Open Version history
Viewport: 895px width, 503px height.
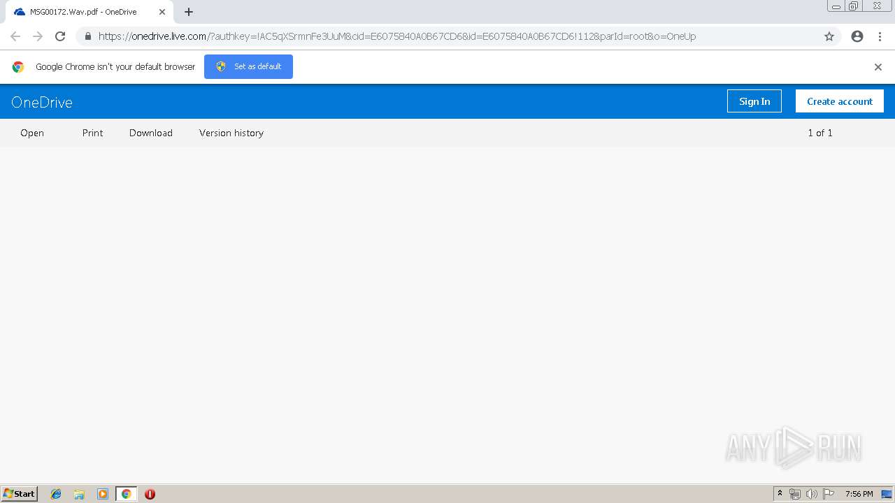point(231,133)
